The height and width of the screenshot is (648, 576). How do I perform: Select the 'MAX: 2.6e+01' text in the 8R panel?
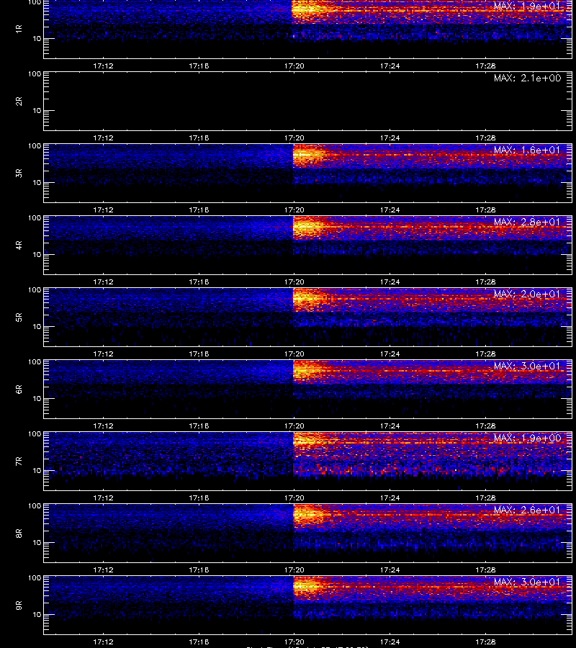tap(527, 510)
